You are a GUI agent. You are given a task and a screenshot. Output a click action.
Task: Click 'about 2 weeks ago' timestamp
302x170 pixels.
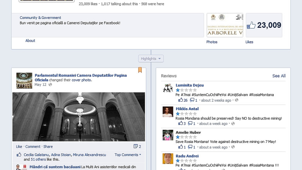[x=216, y=100]
